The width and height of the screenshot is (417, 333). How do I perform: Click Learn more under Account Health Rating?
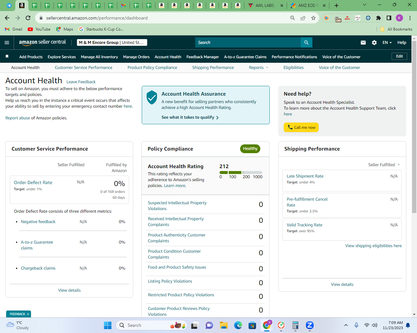(x=175, y=186)
